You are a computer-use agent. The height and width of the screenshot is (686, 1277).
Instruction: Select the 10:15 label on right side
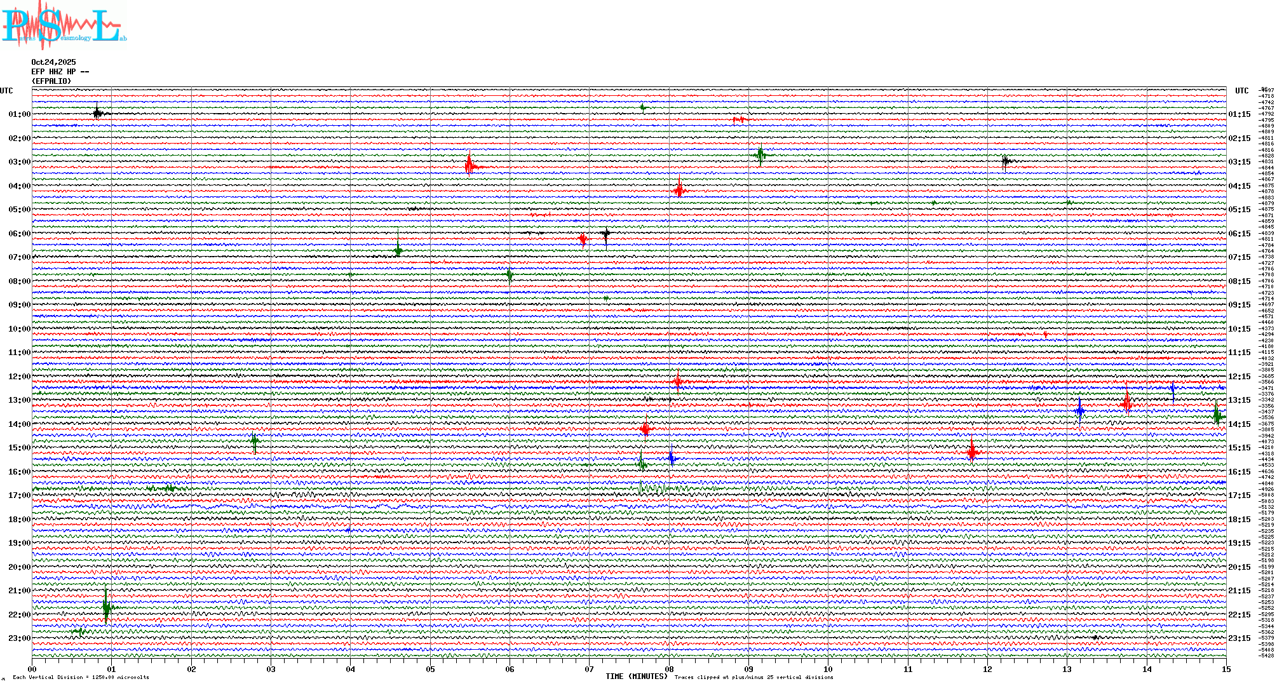(1239, 329)
